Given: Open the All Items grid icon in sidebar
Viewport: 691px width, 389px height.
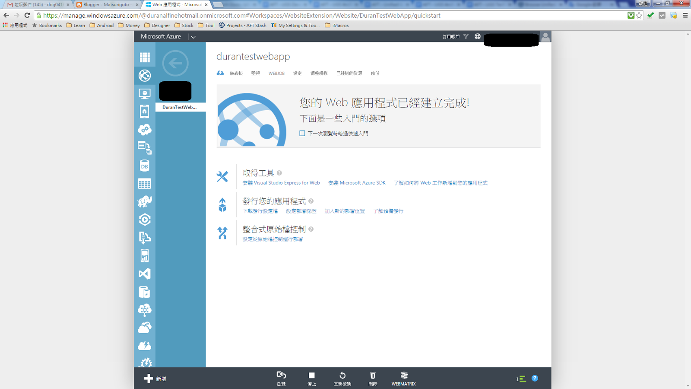Looking at the screenshot, I should [x=145, y=57].
